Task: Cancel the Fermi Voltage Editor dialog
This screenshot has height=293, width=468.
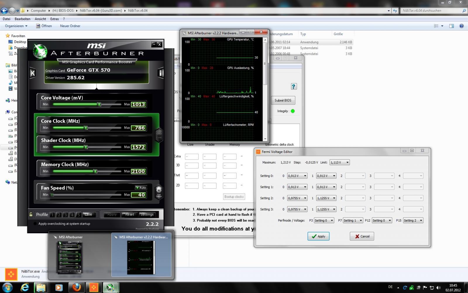Action: pos(362,236)
